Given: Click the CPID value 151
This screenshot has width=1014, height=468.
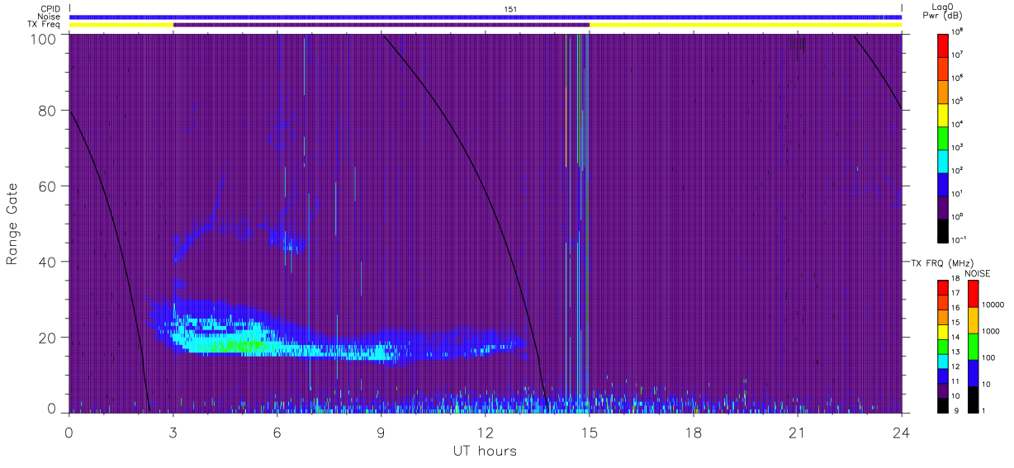Looking at the screenshot, I should coord(510,9).
